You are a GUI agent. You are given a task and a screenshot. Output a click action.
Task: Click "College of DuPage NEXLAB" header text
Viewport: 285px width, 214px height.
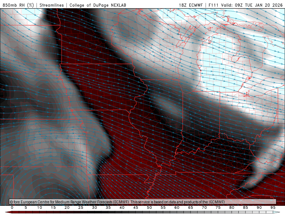pyautogui.click(x=98, y=5)
